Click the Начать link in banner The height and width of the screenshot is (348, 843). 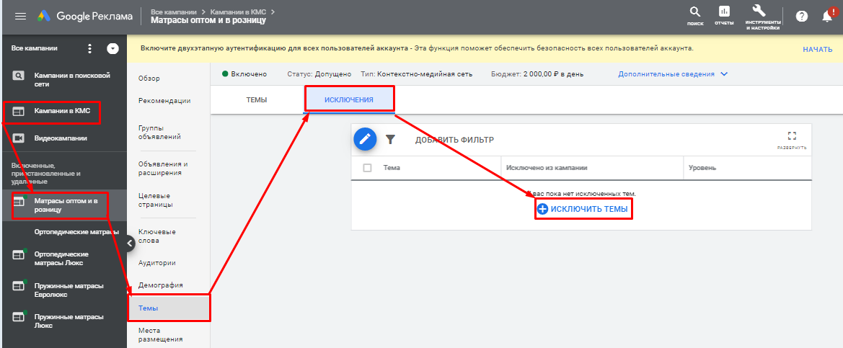pyautogui.click(x=817, y=49)
